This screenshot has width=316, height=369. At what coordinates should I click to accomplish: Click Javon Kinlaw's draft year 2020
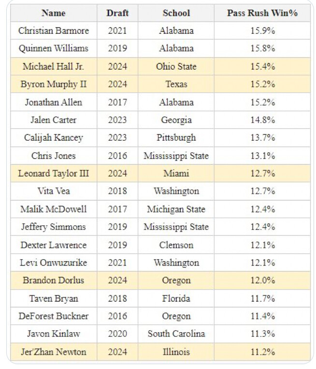click(x=117, y=334)
